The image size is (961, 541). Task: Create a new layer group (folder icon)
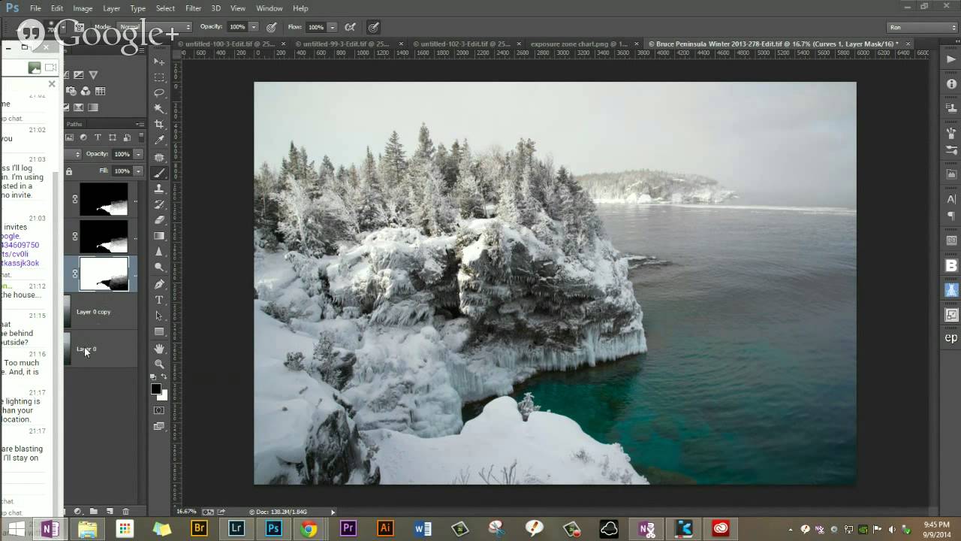point(94,512)
